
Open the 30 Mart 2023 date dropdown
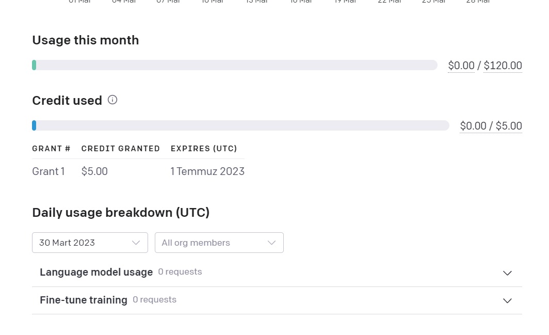click(x=90, y=243)
